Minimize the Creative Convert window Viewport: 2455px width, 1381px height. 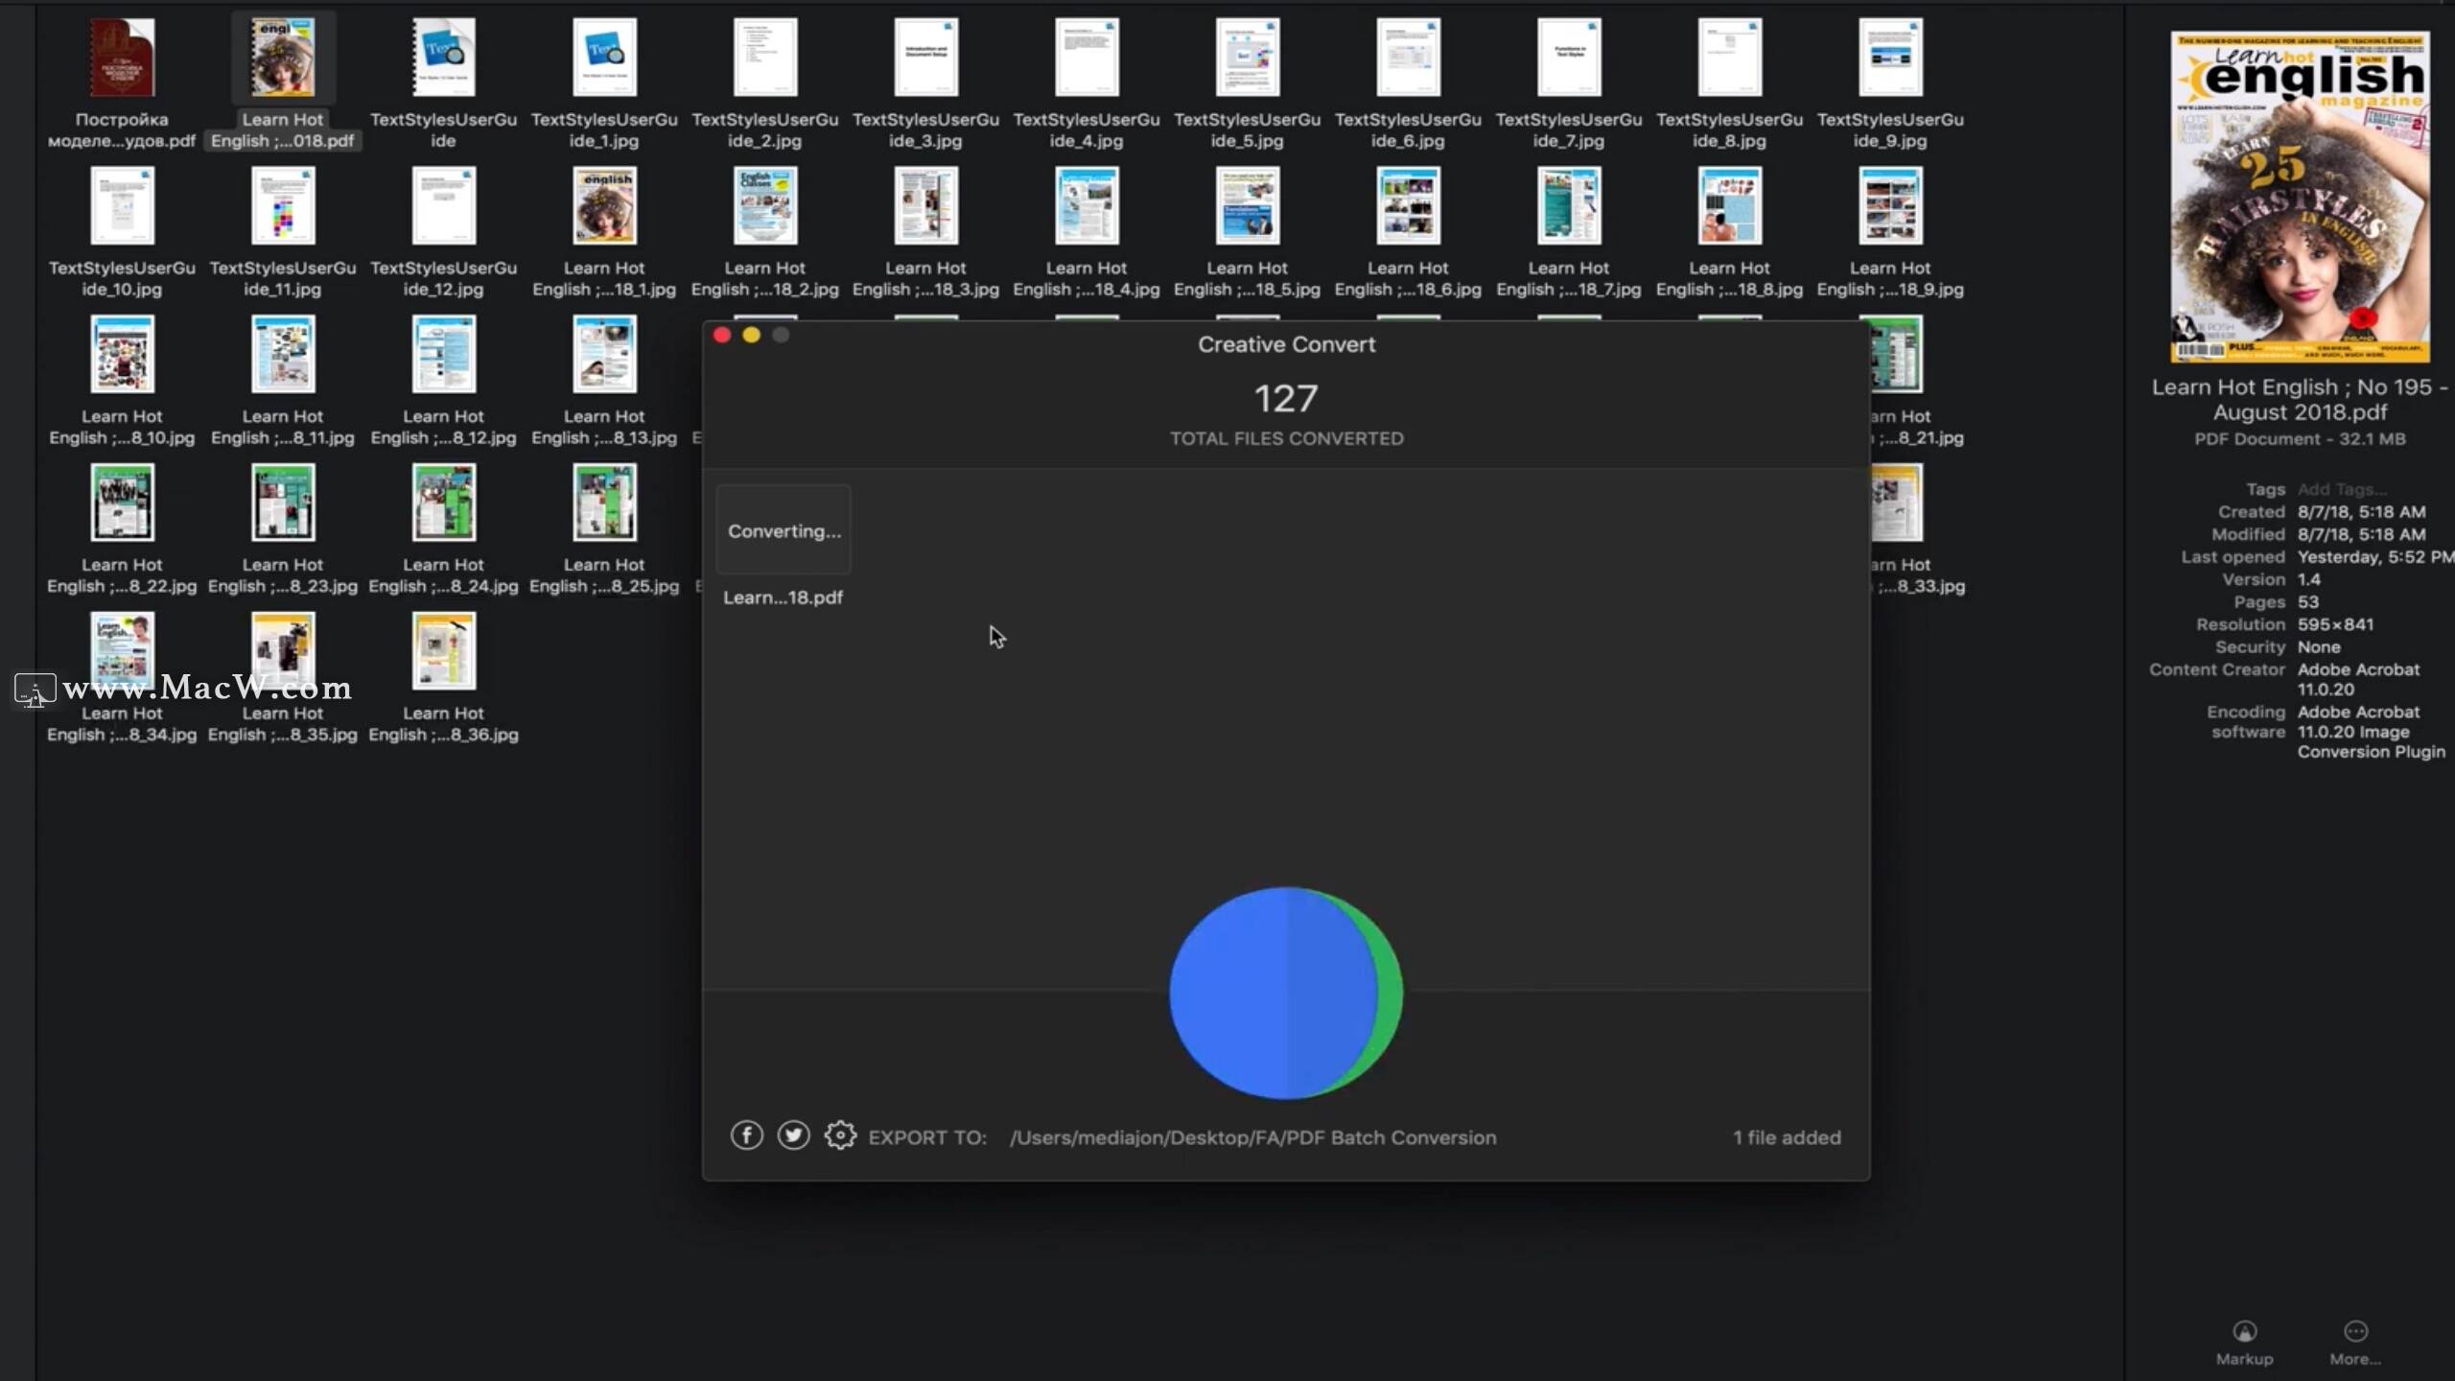pyautogui.click(x=751, y=335)
